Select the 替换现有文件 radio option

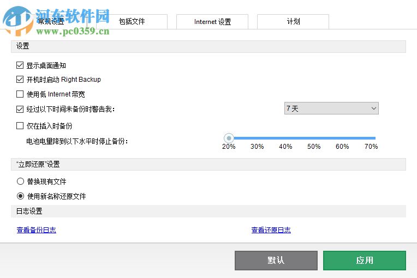(x=21, y=182)
